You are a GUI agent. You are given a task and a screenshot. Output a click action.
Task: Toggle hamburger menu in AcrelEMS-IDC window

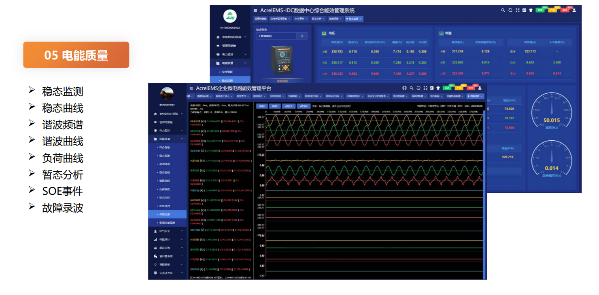(255, 11)
